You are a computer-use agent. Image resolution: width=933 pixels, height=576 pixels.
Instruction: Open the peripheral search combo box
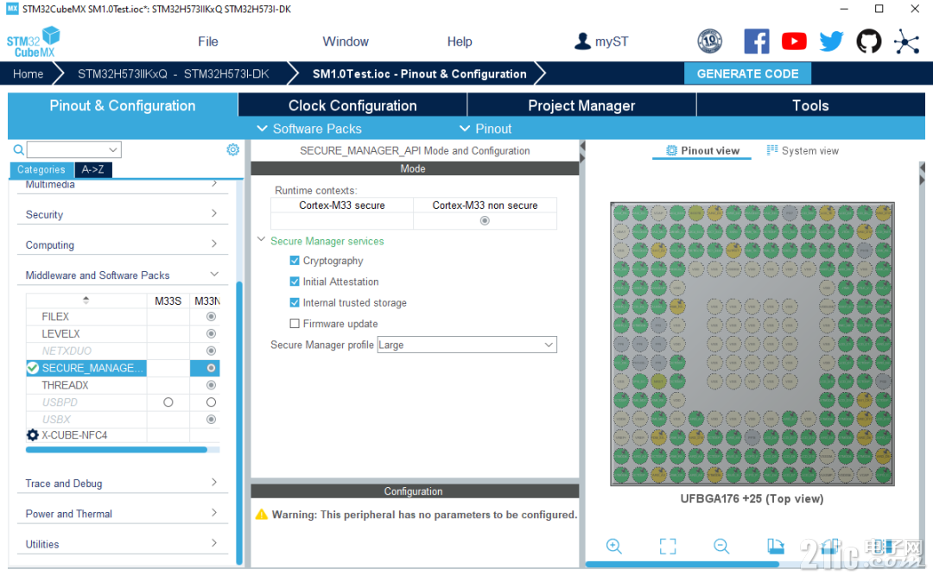coord(73,149)
